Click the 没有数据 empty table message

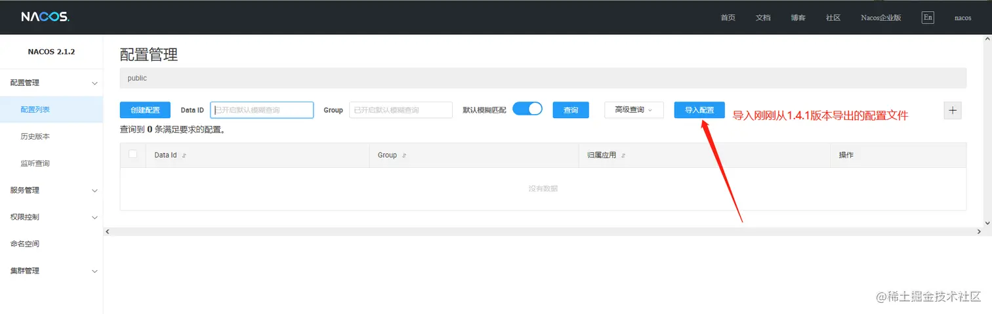[543, 189]
